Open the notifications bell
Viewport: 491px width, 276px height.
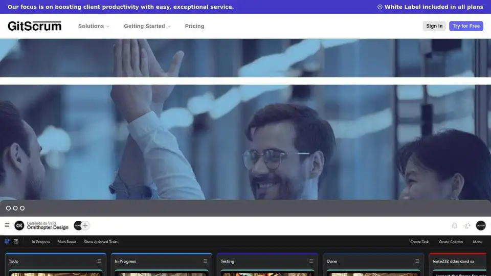coord(454,225)
